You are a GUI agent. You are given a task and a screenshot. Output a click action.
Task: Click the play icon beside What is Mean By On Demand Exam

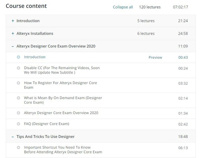(x=18, y=98)
